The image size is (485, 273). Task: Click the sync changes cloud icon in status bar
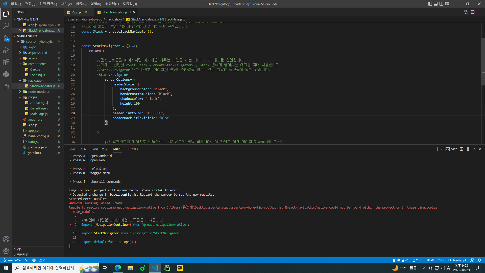point(26,260)
